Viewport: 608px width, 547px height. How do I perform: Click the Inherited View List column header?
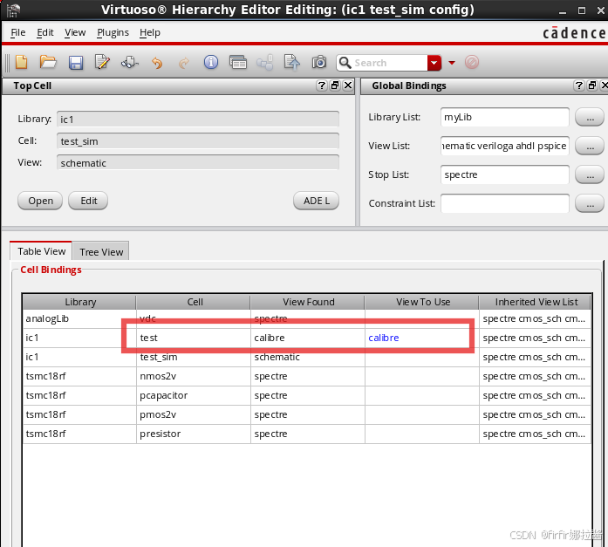coord(536,302)
